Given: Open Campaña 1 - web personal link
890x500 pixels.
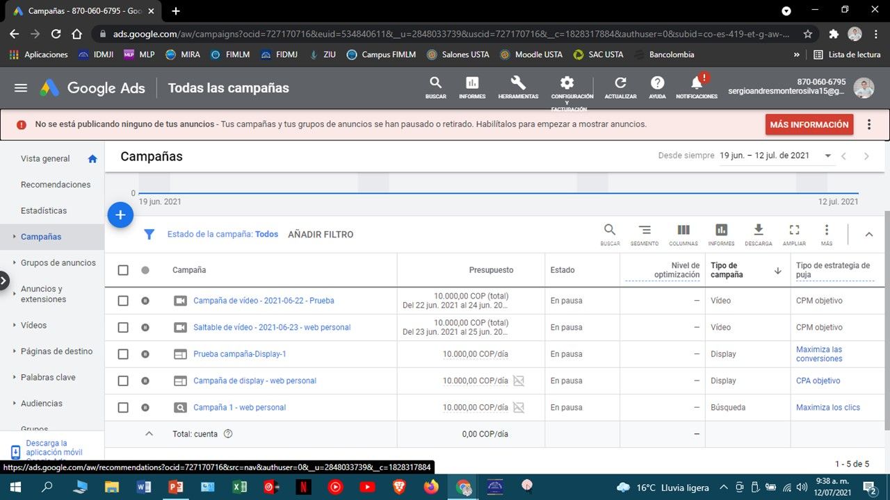Looking at the screenshot, I should coord(240,408).
